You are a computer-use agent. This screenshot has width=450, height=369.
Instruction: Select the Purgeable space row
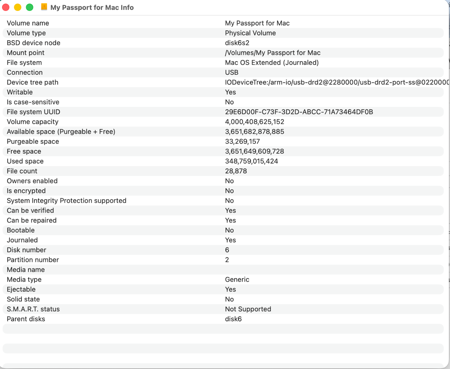[33, 141]
